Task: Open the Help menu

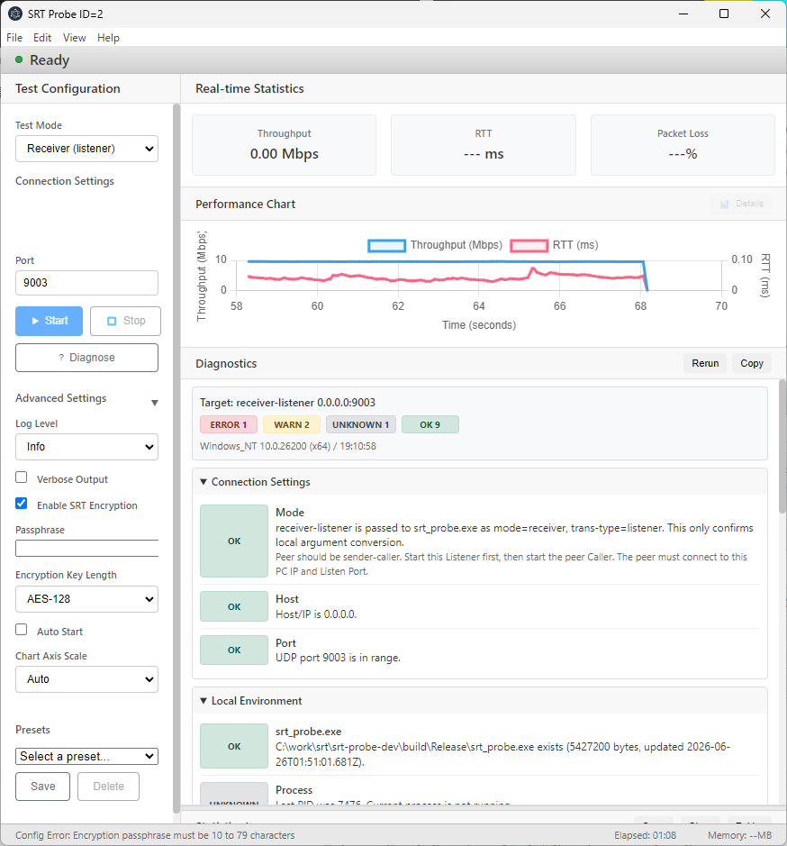Action: (108, 38)
